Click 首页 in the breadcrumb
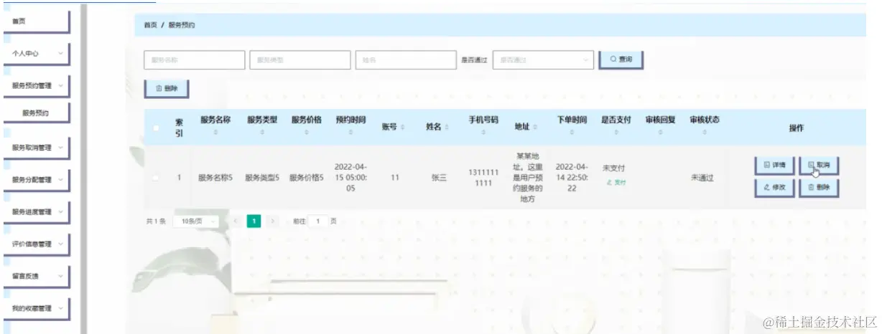The image size is (882, 334). (x=150, y=25)
